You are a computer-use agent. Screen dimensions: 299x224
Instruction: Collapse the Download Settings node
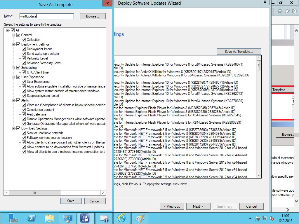(13, 128)
